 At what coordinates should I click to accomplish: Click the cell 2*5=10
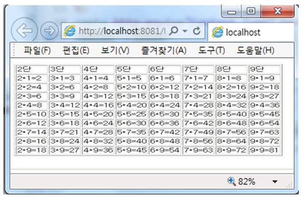[32, 115]
